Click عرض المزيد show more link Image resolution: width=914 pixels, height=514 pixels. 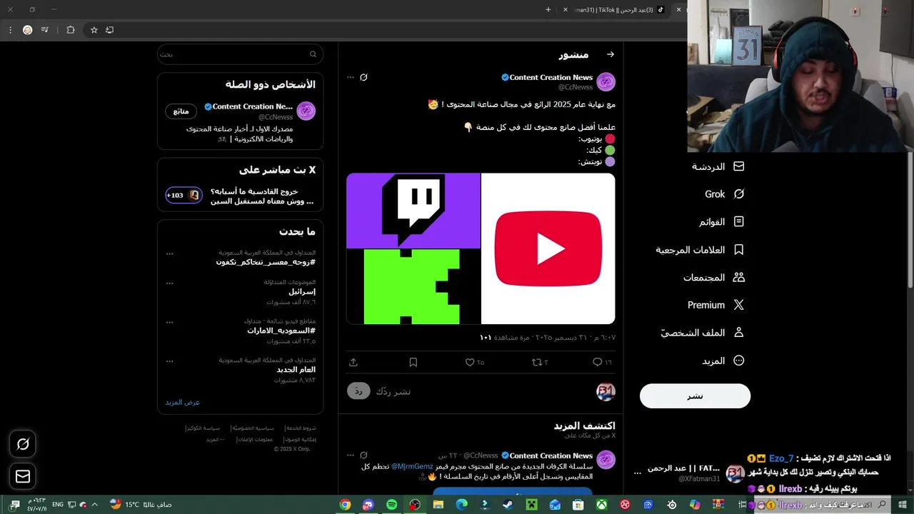click(x=183, y=402)
